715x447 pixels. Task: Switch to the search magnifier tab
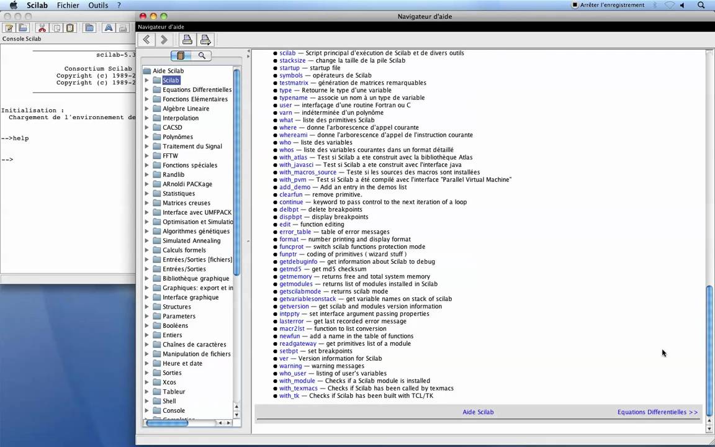202,56
